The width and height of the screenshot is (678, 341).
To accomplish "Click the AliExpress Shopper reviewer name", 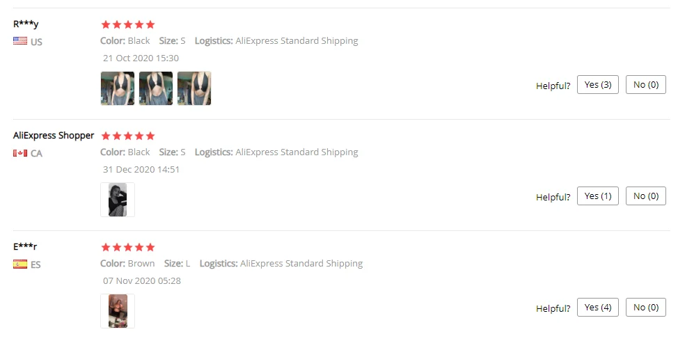I will pos(54,136).
